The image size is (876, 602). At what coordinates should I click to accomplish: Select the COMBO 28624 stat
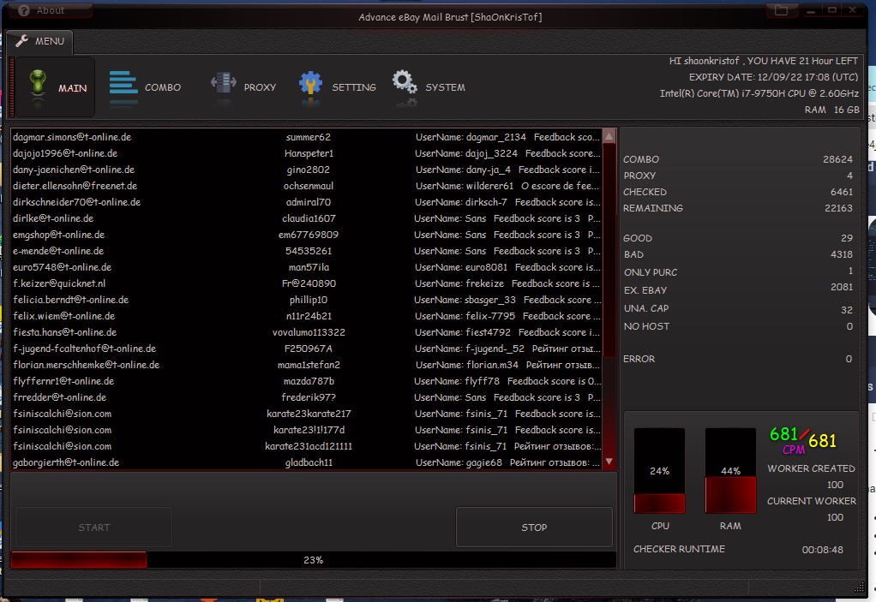click(x=738, y=159)
